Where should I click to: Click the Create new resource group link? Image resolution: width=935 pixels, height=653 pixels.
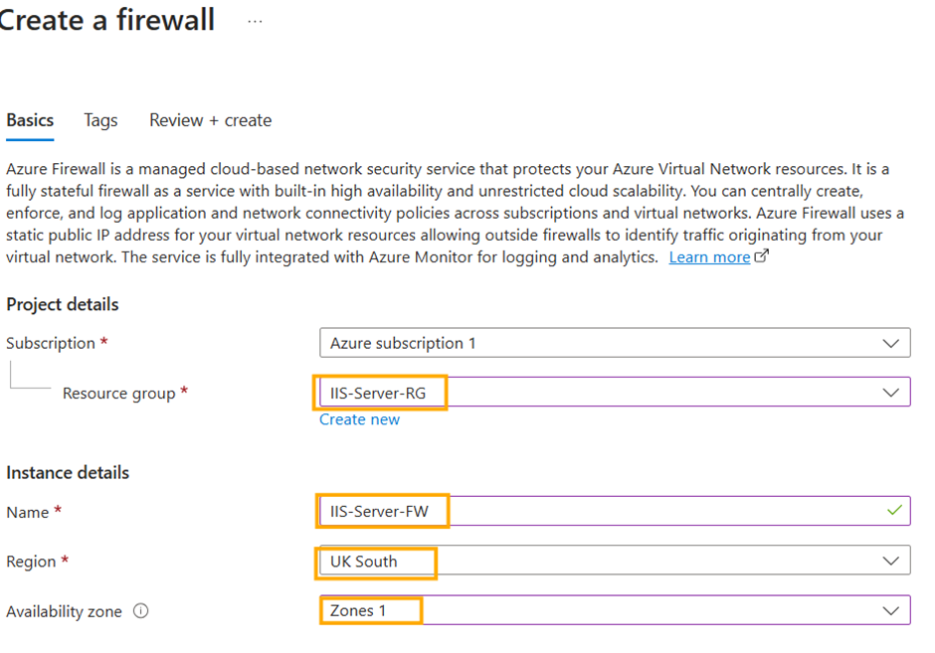359,419
